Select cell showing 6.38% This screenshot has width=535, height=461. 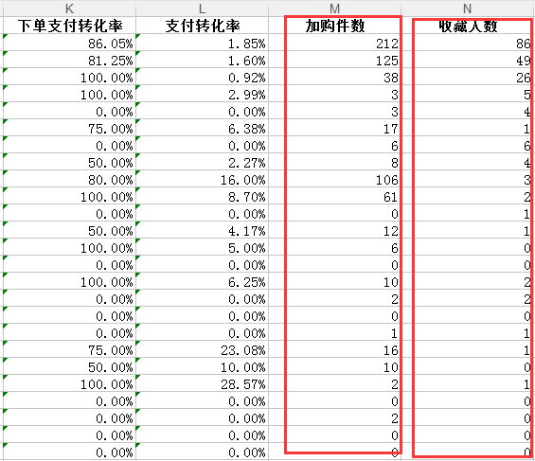pyautogui.click(x=203, y=128)
